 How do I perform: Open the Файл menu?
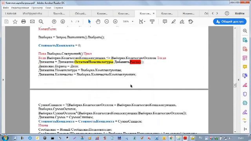pos(6,8)
